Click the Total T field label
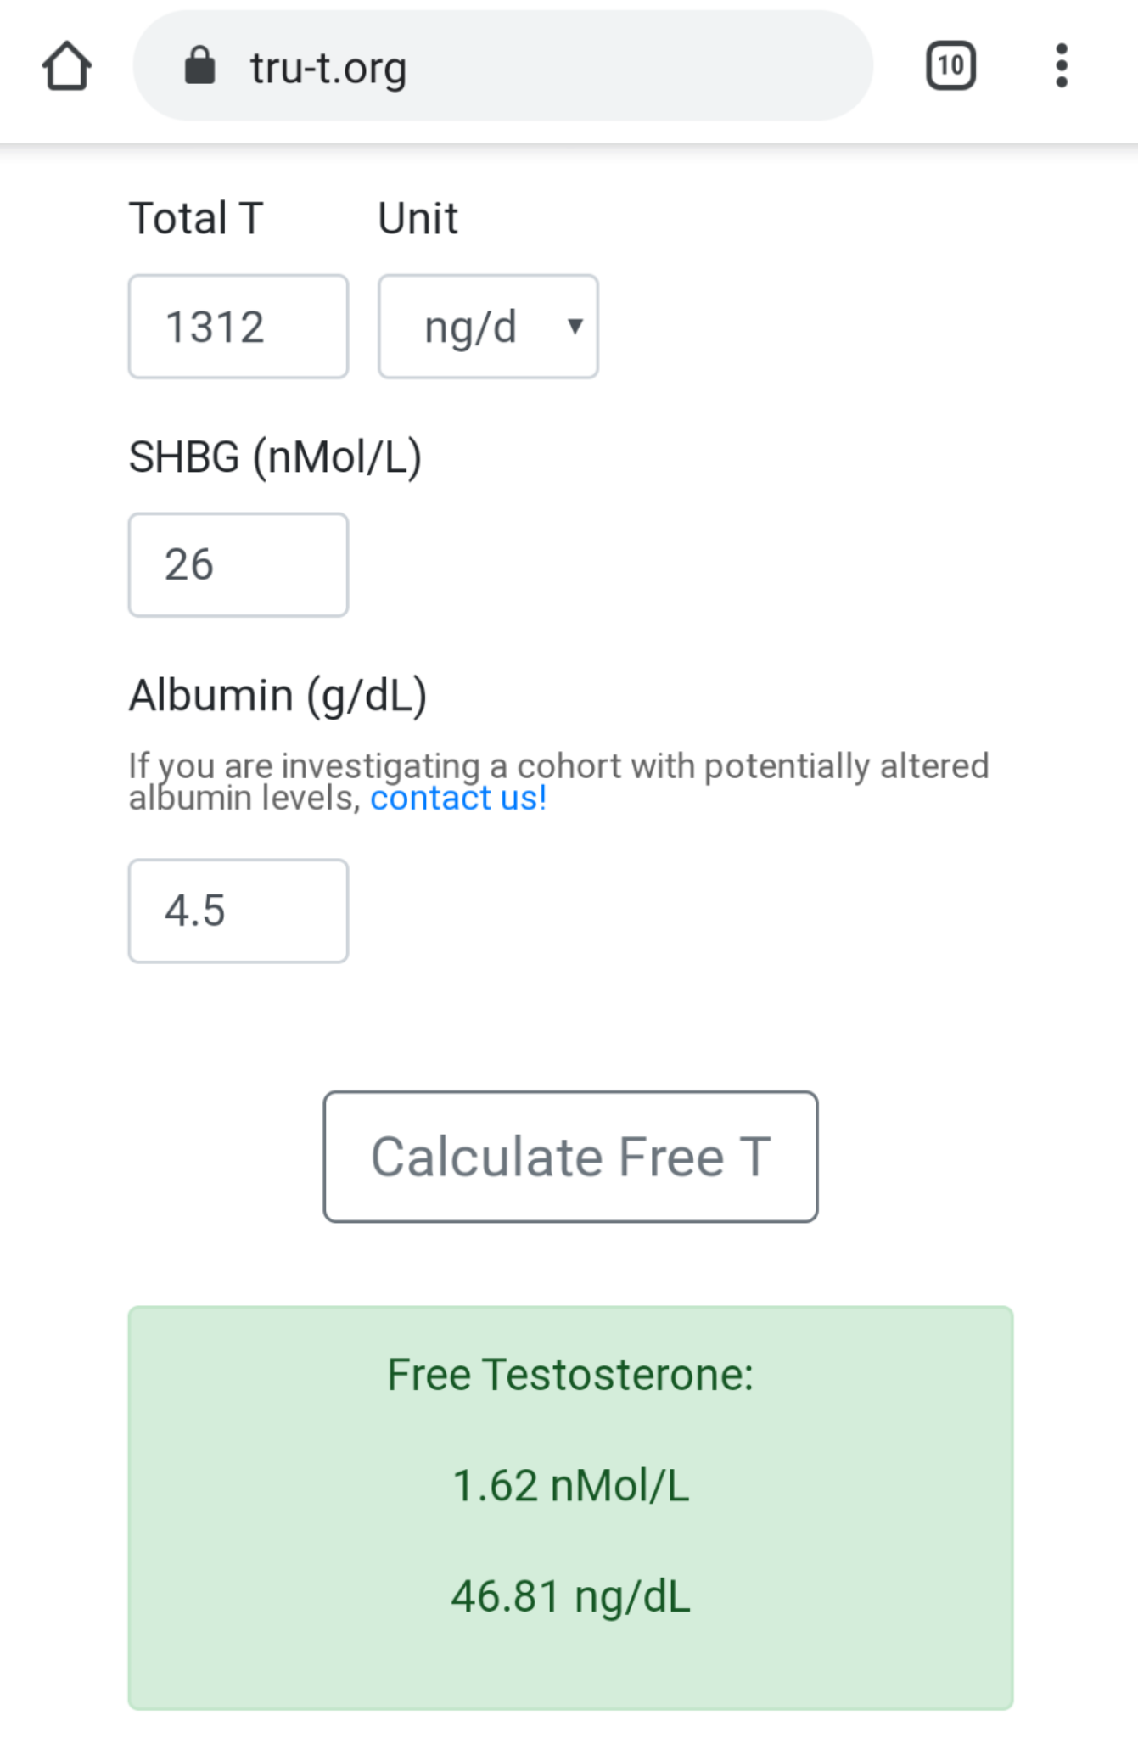This screenshot has height=1738, width=1138. coord(196,218)
